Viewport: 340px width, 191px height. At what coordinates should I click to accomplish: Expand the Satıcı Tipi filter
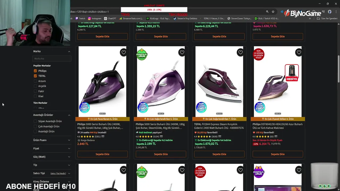pyautogui.click(x=69, y=173)
